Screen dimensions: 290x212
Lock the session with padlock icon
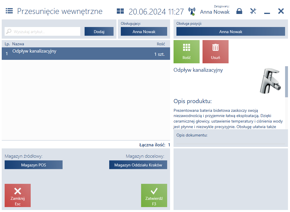tap(239, 11)
